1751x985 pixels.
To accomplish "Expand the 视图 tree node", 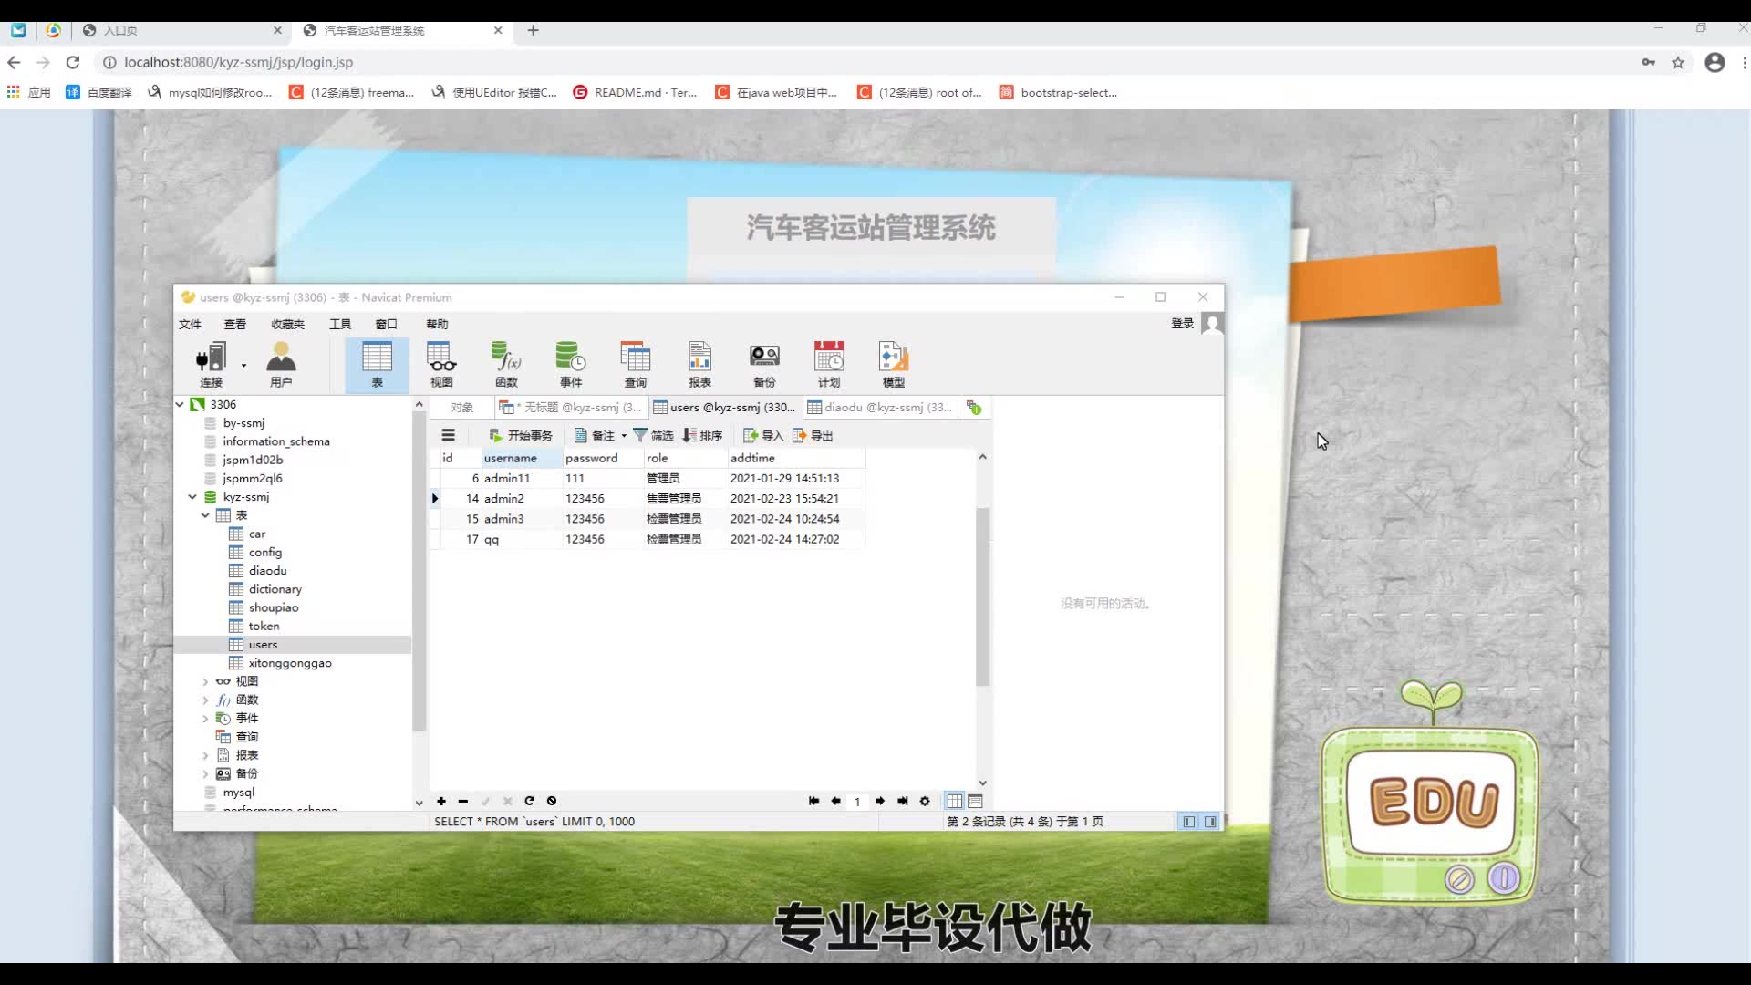I will click(205, 681).
